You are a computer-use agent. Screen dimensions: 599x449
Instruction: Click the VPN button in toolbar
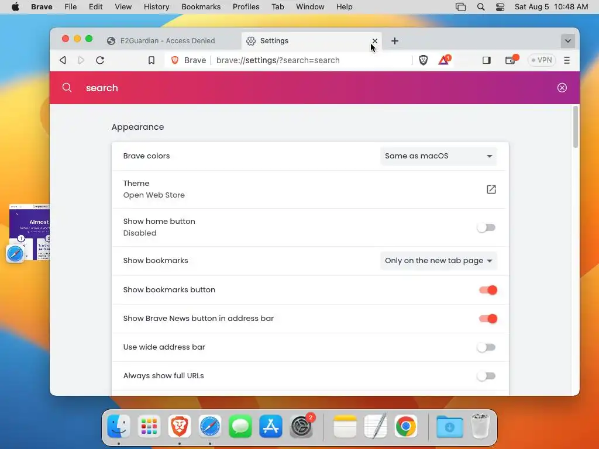(542, 60)
